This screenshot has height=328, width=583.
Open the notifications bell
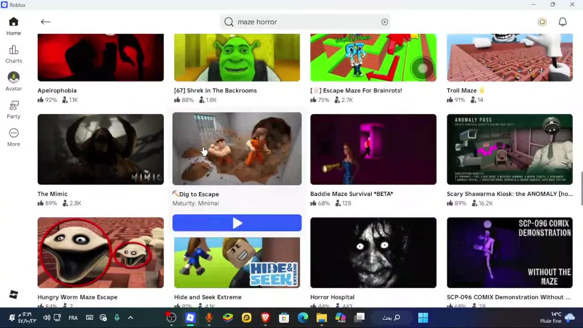click(x=563, y=22)
